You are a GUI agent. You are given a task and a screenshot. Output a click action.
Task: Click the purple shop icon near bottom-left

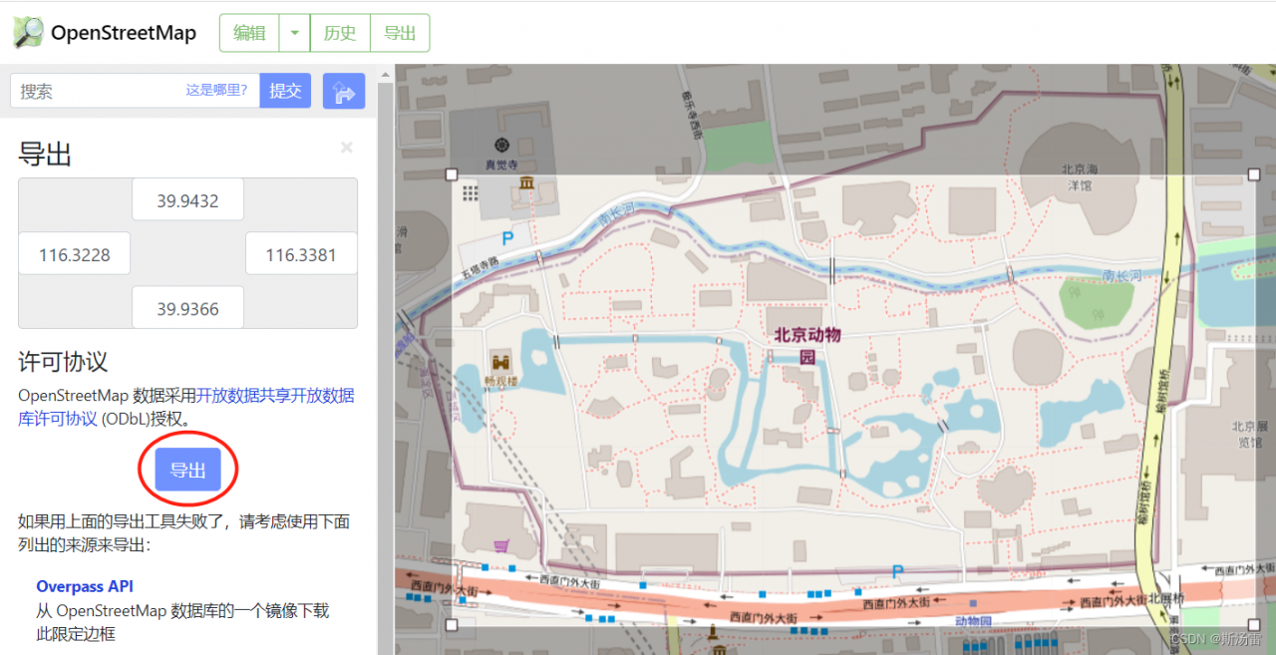[502, 545]
